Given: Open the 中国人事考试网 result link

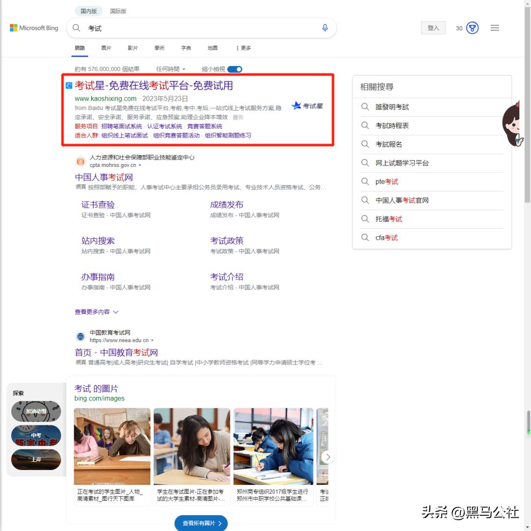Looking at the screenshot, I should pyautogui.click(x=104, y=177).
